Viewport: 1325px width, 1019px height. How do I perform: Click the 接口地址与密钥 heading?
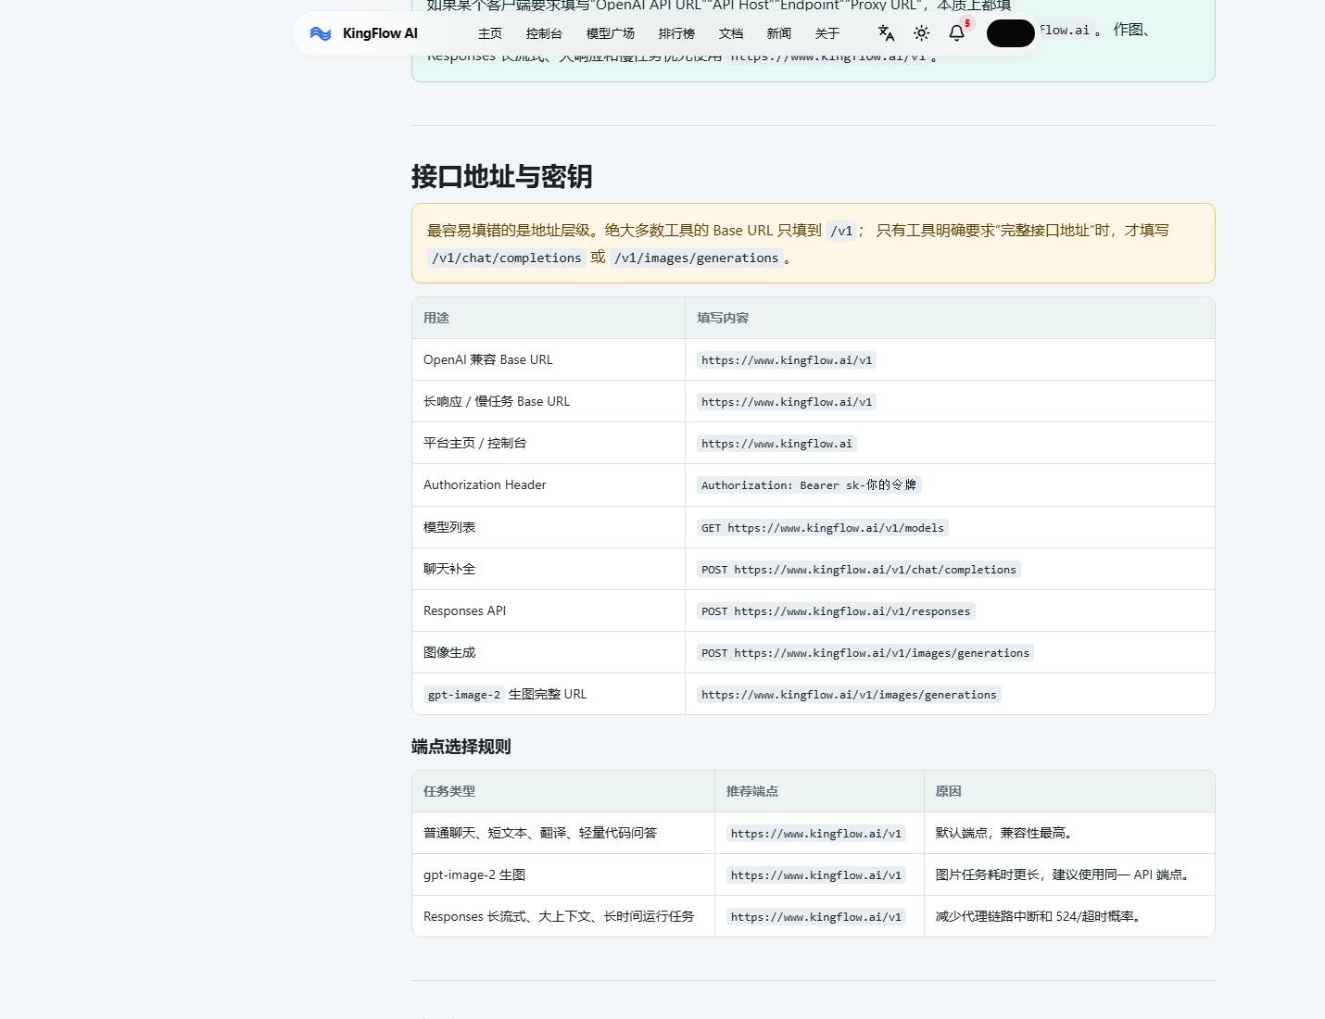(501, 177)
